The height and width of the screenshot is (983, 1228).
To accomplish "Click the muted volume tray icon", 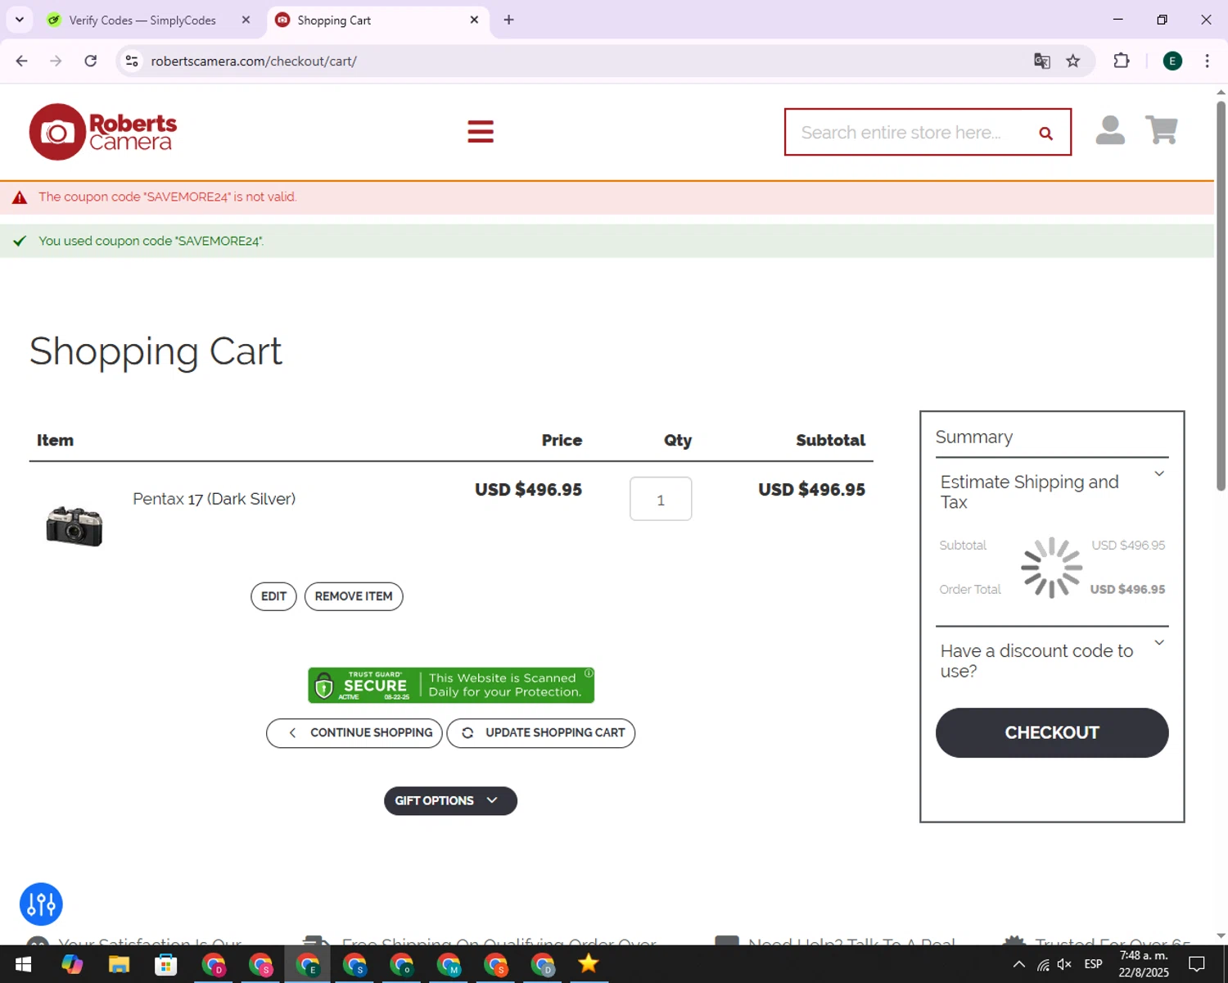I will (1064, 964).
